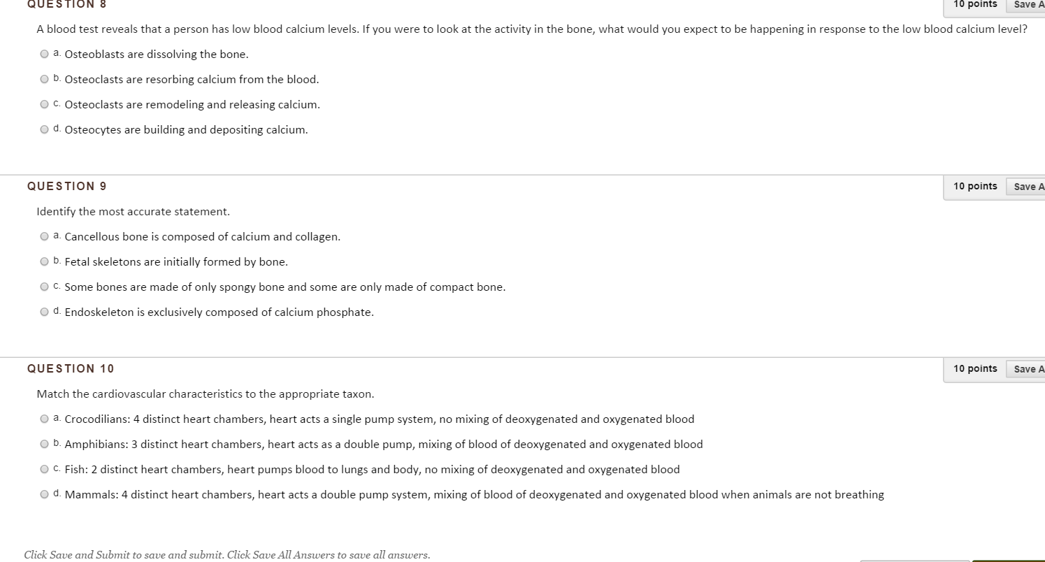Screen dimensions: 1045x562
Task: Select 'Cancellous bone is composed of calcium and collagen'
Action: (x=44, y=236)
